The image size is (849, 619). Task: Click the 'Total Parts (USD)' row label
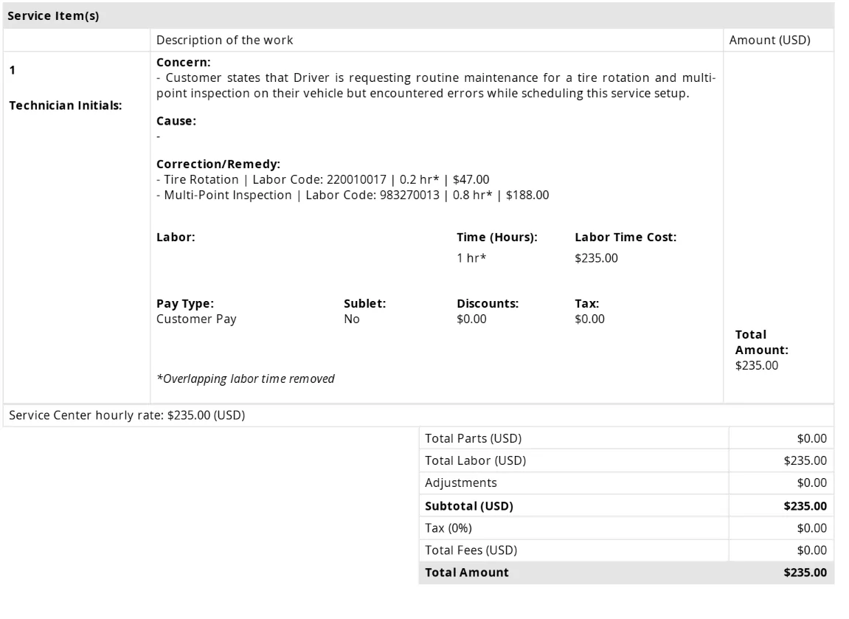[474, 439]
